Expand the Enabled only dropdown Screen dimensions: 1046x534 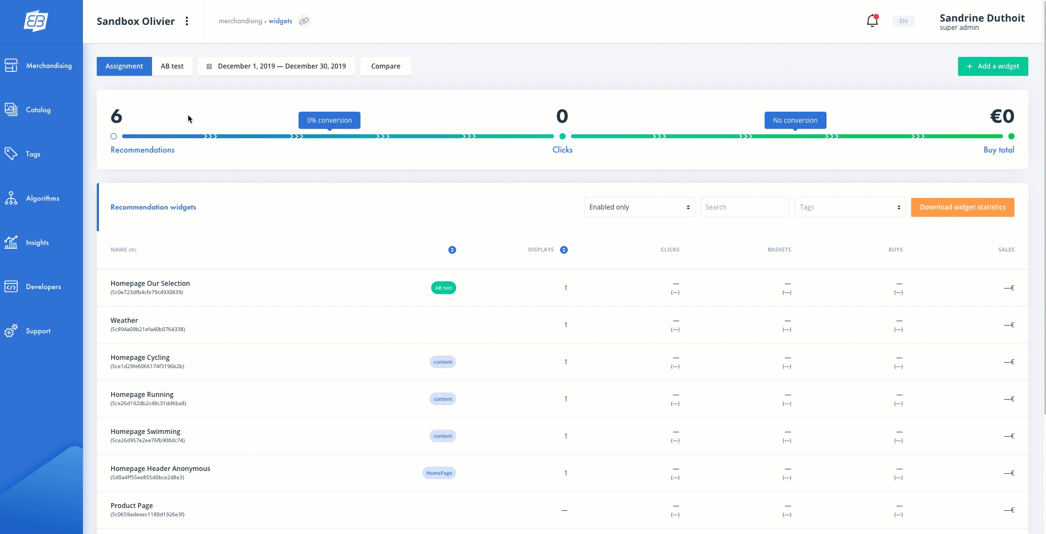point(639,207)
